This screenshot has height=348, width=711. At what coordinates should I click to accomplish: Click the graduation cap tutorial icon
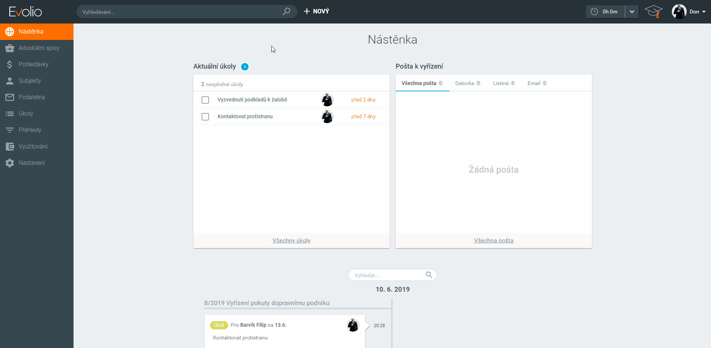point(654,12)
